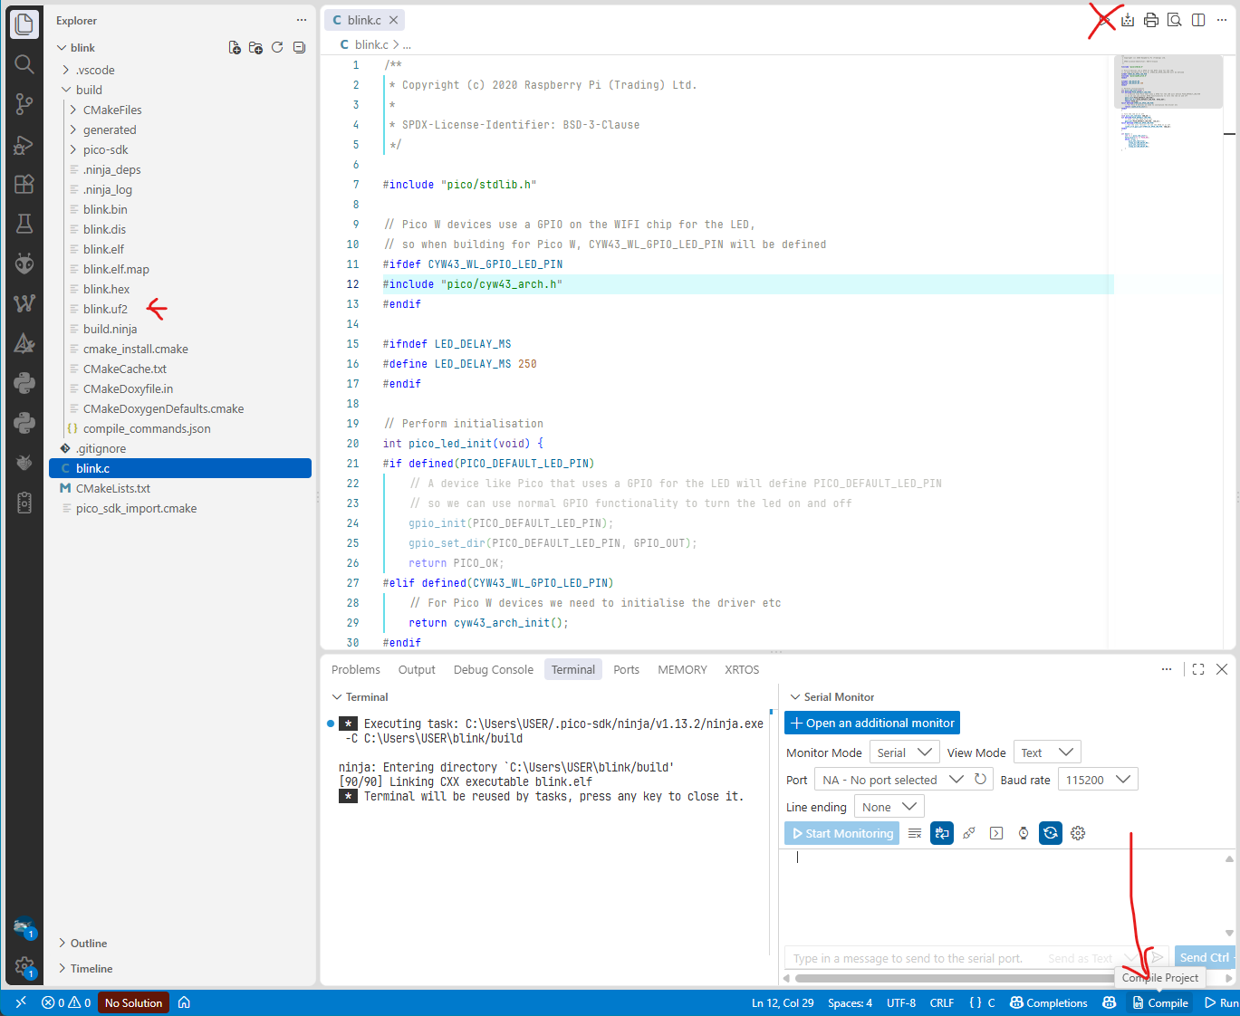Click Open an additional monitor

pyautogui.click(x=872, y=723)
